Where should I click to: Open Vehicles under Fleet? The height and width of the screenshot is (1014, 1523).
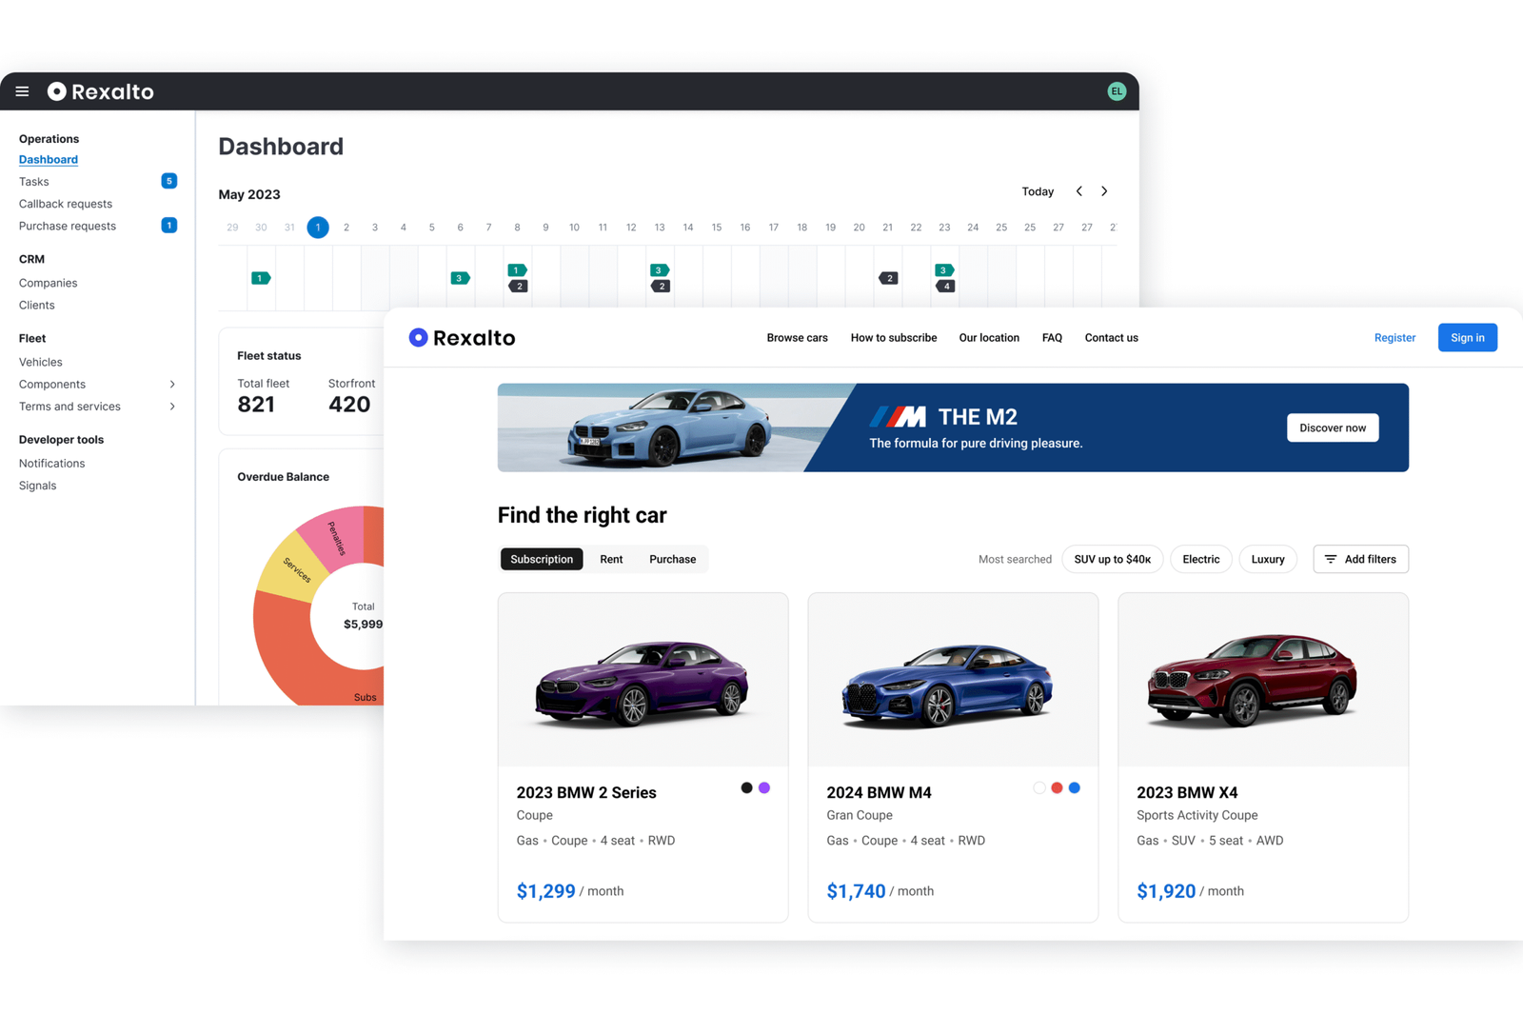pos(41,362)
